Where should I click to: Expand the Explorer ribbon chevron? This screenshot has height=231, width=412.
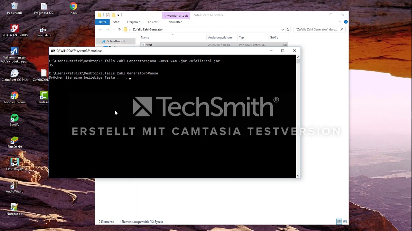click(340, 22)
